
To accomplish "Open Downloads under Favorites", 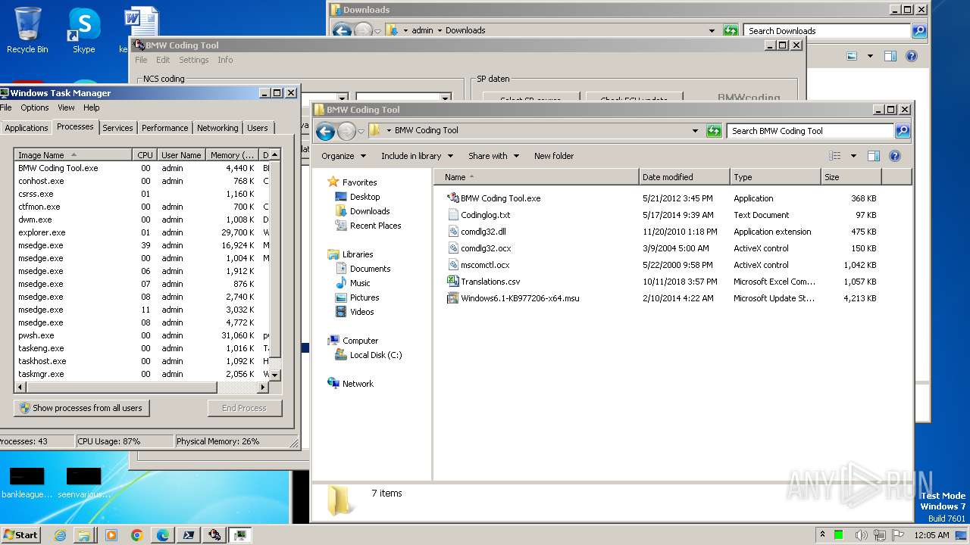I will (x=370, y=211).
